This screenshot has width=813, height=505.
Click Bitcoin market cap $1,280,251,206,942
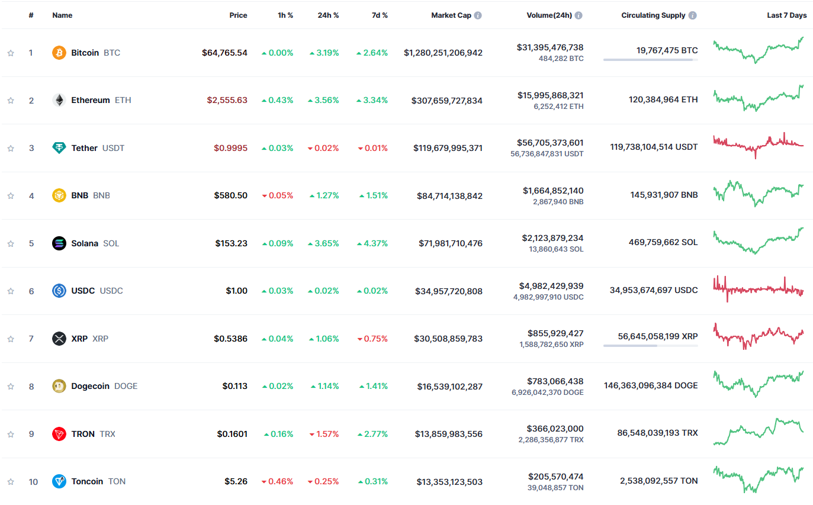443,53
